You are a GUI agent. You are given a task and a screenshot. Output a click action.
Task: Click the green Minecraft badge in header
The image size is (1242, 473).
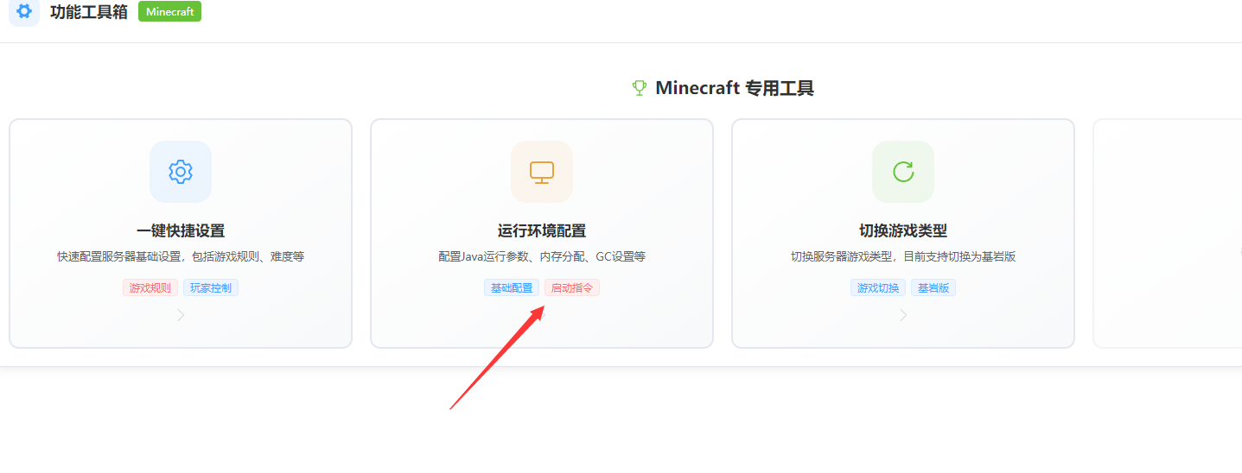click(169, 12)
